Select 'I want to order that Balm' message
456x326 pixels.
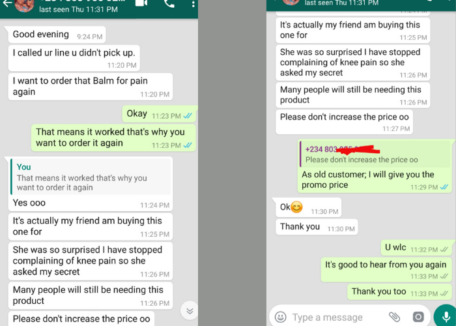pos(91,87)
